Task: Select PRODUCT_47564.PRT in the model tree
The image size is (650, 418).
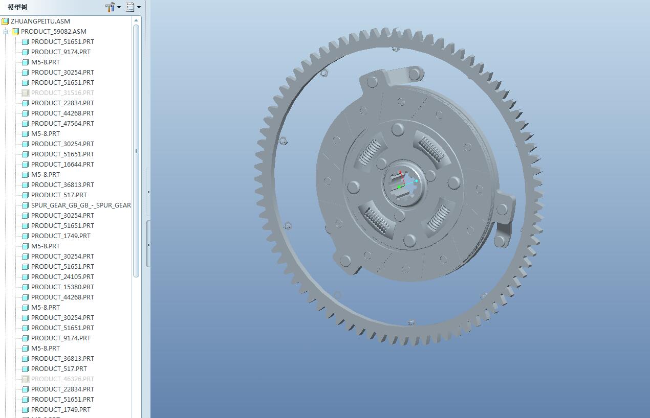Action: click(x=62, y=124)
